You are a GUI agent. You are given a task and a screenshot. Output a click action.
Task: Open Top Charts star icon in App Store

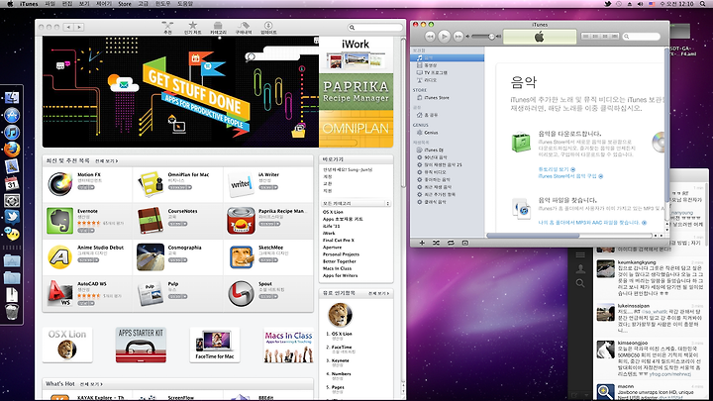click(192, 28)
